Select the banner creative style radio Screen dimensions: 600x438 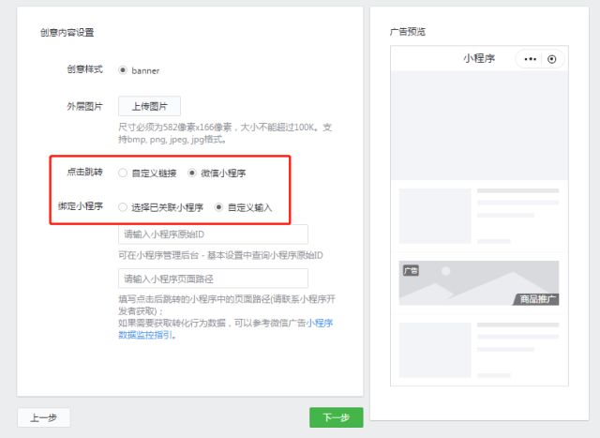tap(123, 69)
